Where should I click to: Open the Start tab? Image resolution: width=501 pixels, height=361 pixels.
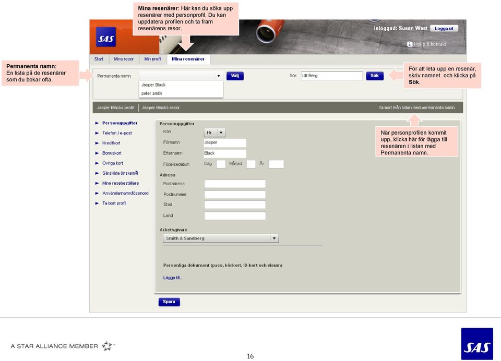[x=99, y=59]
